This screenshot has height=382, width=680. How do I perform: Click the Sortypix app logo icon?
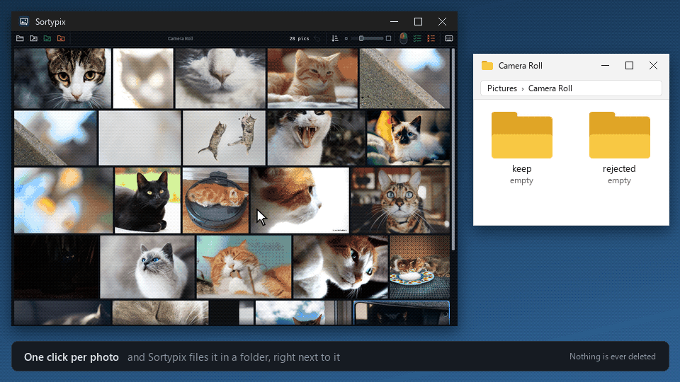(x=24, y=21)
